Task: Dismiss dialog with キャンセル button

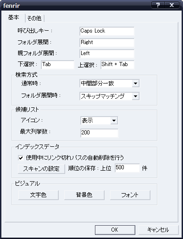Action: 158,230
